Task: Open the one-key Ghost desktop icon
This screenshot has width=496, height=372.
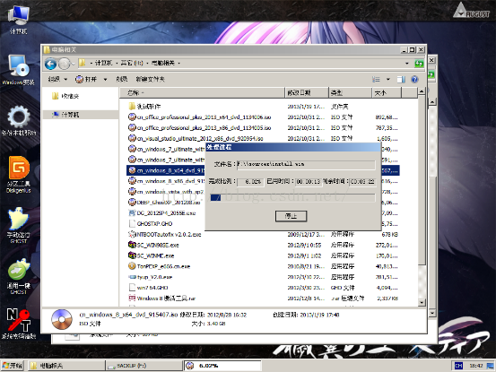Action: [19, 277]
